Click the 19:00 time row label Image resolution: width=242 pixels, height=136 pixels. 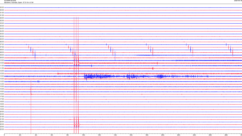coord(2,107)
